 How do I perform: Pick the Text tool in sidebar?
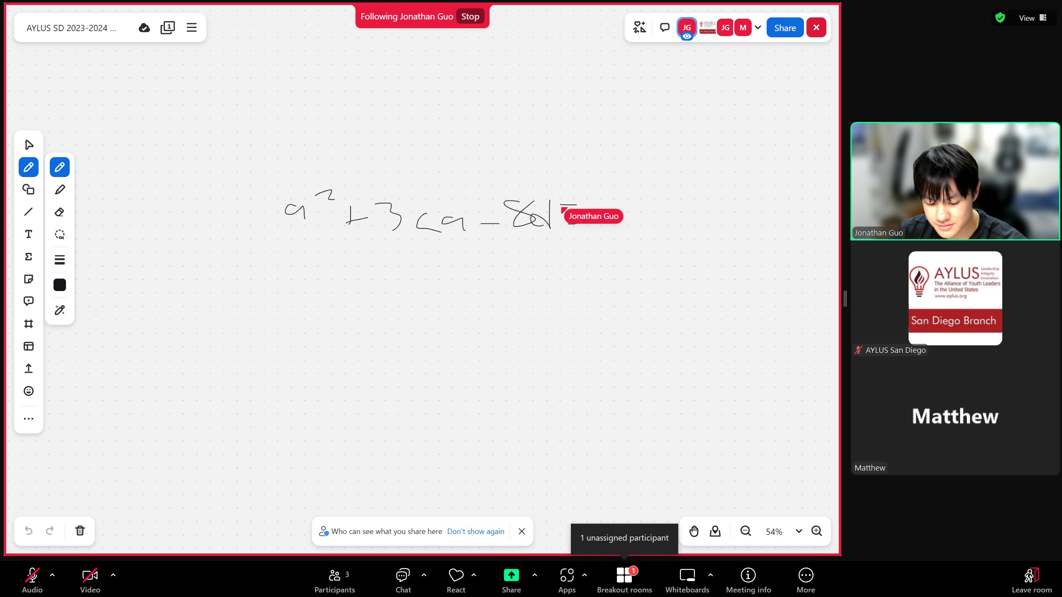[29, 234]
